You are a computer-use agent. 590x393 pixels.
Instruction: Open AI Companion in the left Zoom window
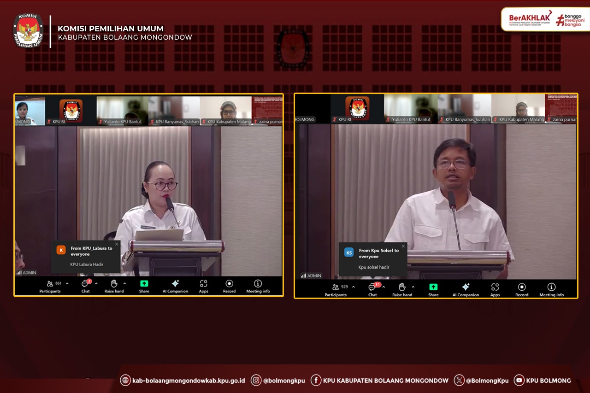pyautogui.click(x=175, y=286)
